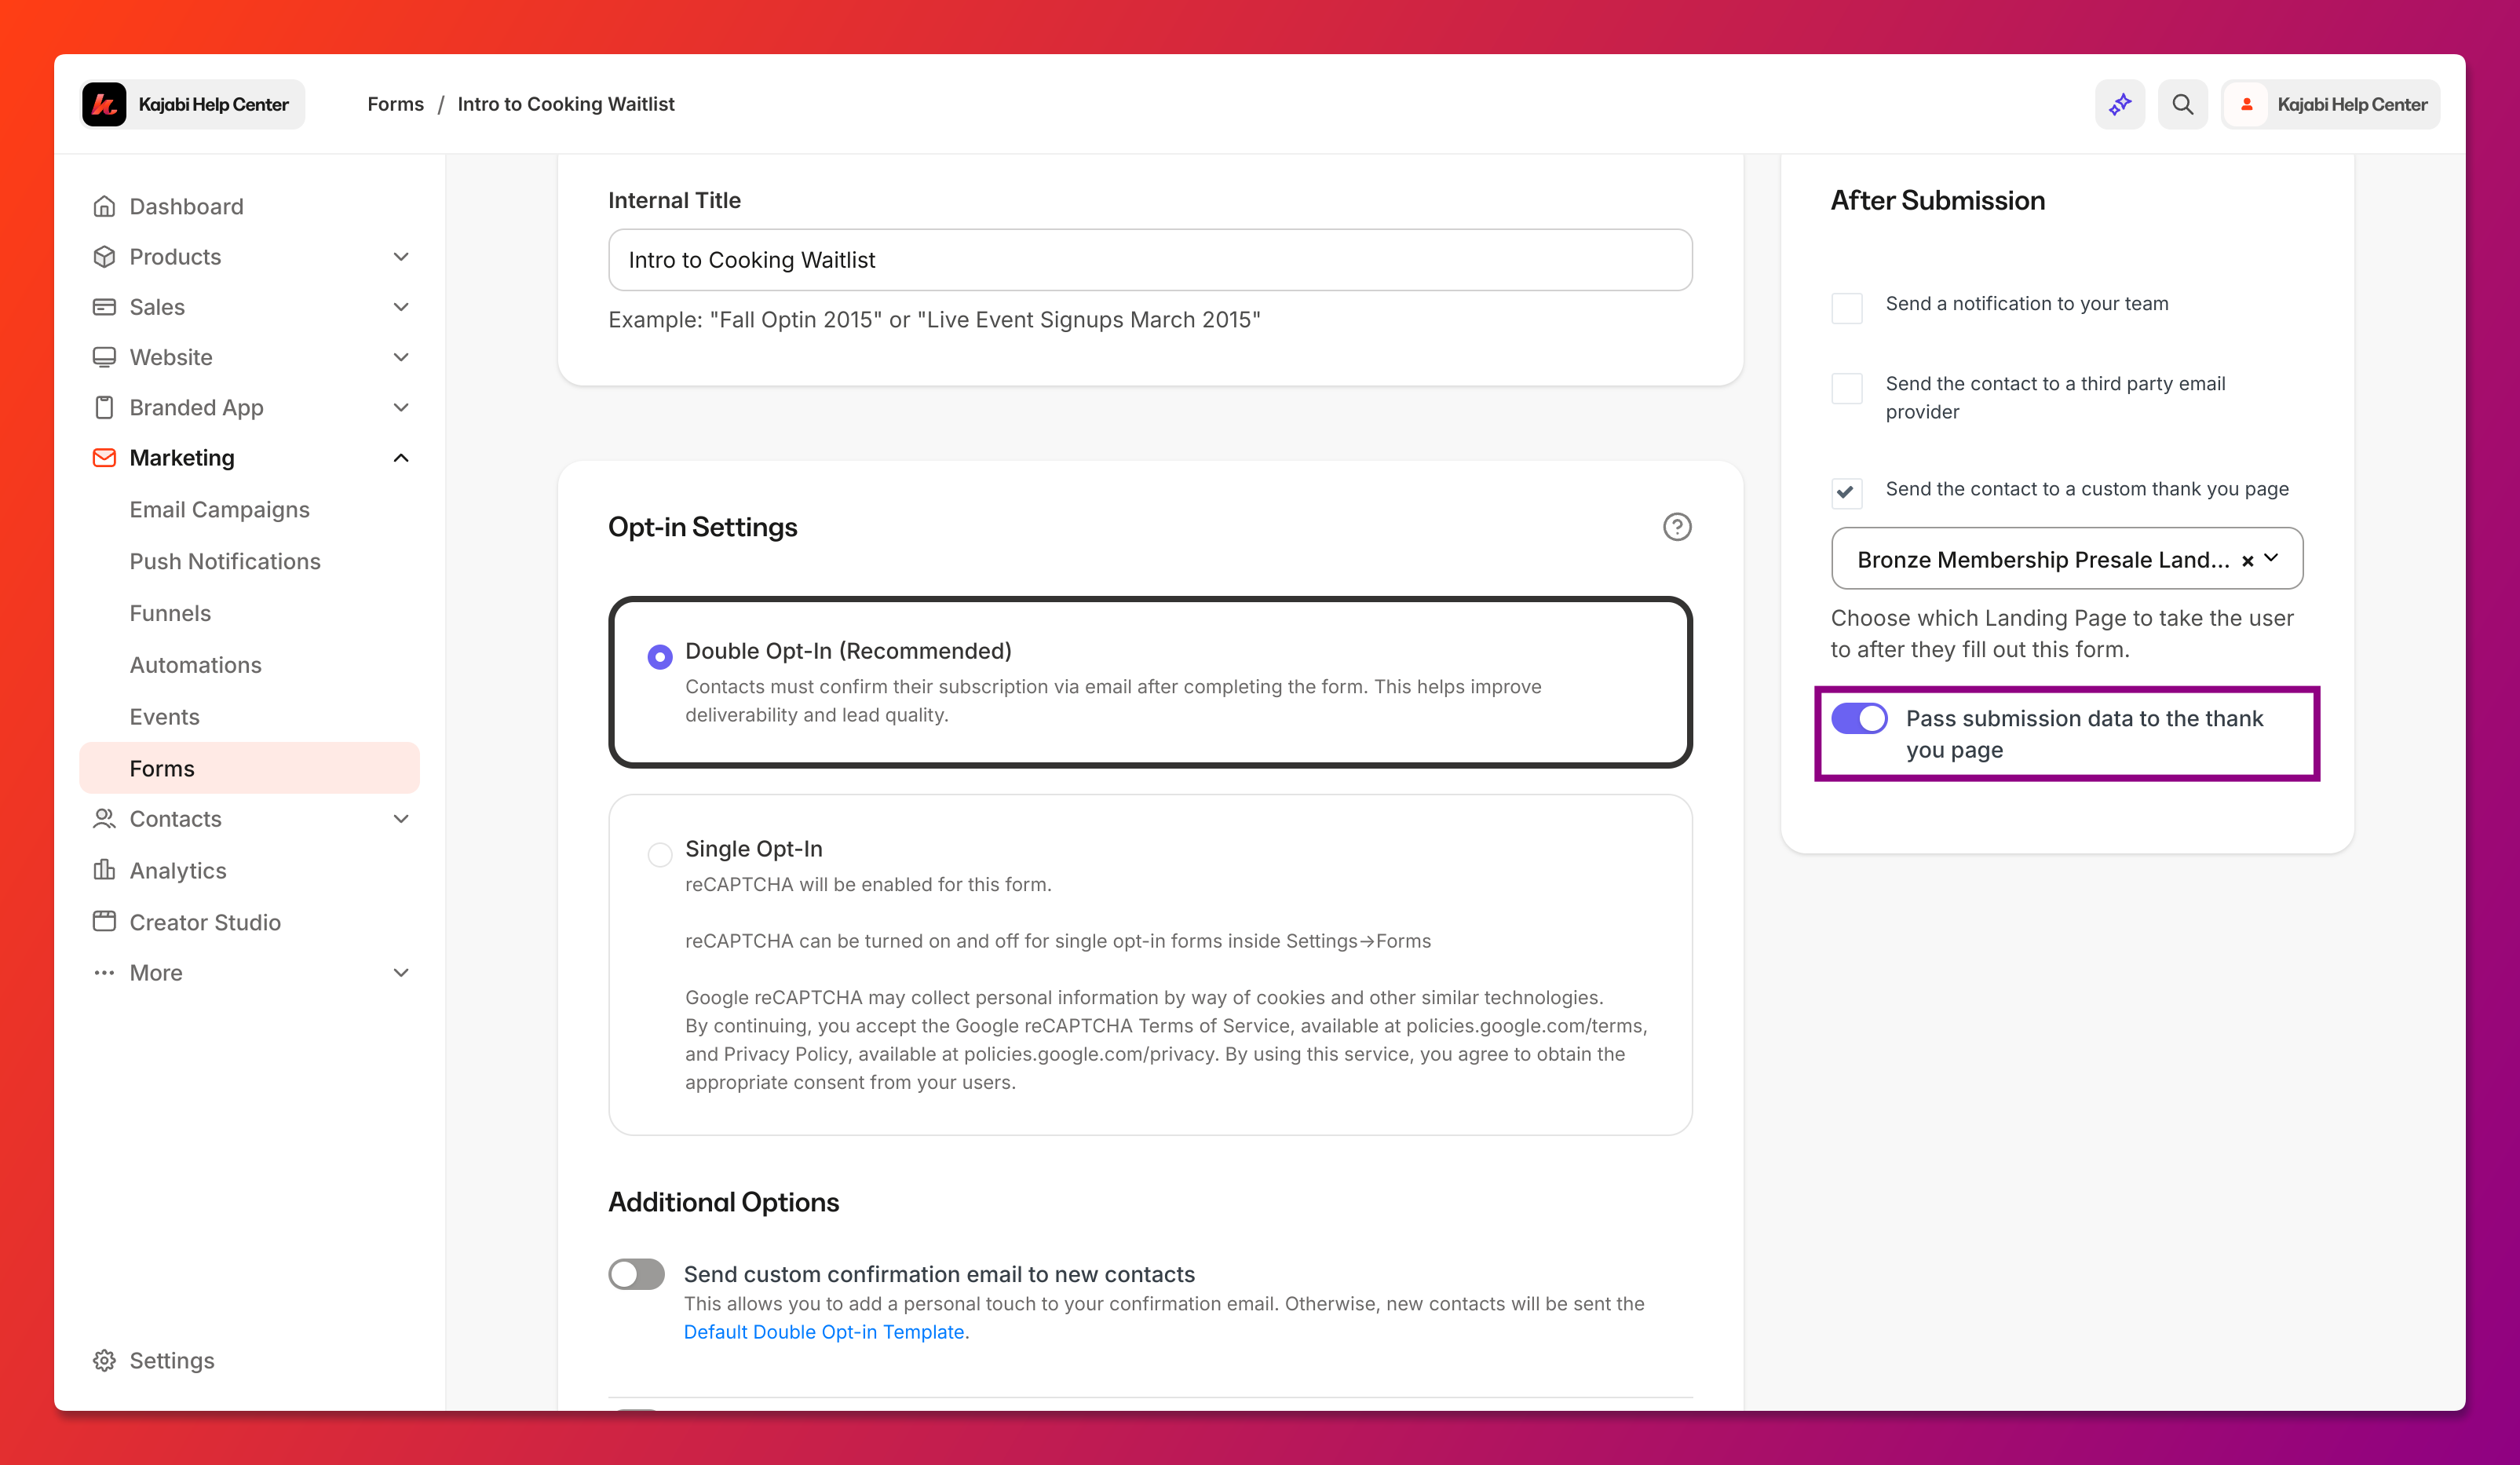
Task: Expand the Branded App menu chevron
Action: pyautogui.click(x=401, y=407)
